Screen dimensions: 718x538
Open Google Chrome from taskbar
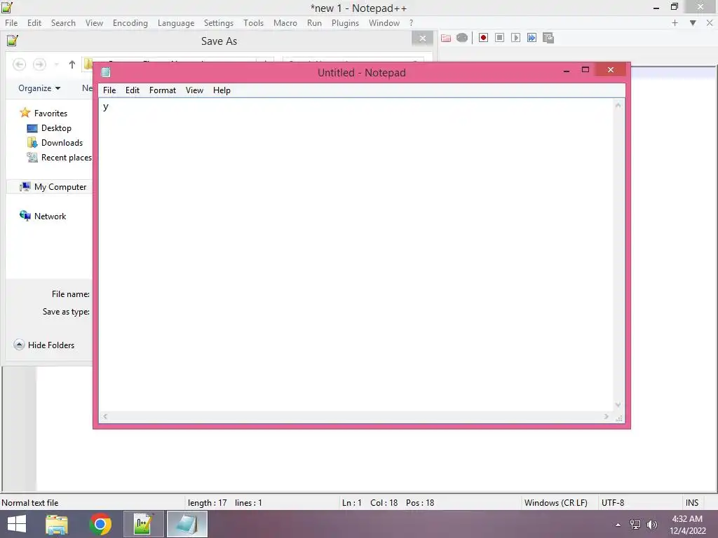[x=100, y=524]
